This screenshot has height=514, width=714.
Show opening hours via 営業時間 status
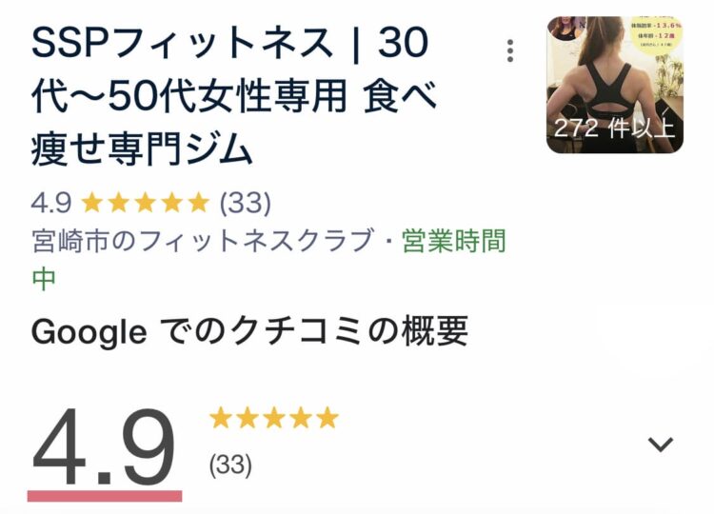coord(453,241)
